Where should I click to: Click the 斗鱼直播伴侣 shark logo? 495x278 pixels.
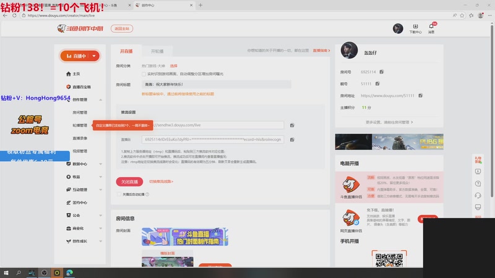click(x=351, y=185)
